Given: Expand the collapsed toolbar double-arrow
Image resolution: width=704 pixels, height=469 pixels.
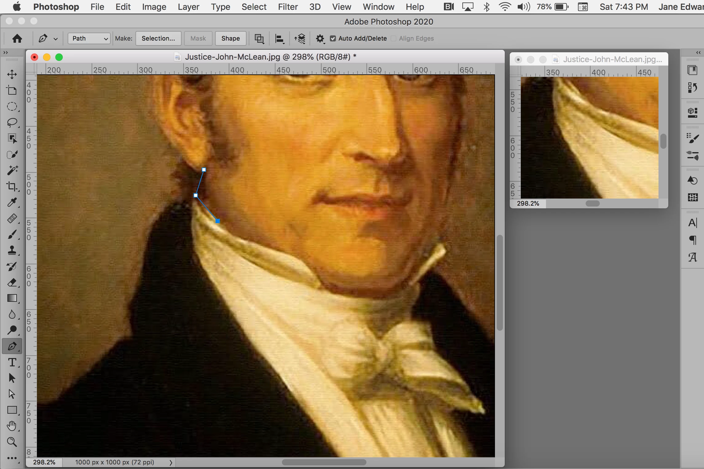Looking at the screenshot, I should point(6,53).
